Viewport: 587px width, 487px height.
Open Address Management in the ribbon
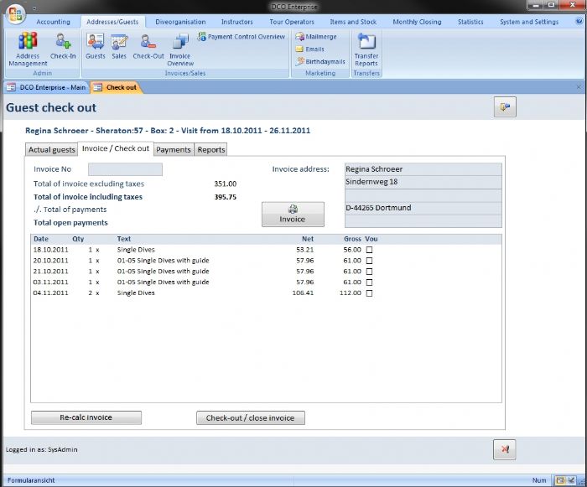[28, 49]
